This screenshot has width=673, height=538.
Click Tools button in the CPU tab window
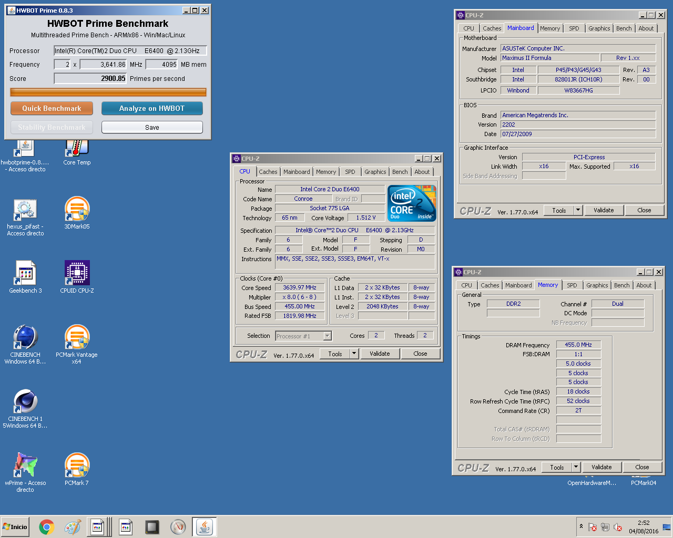[x=335, y=354]
